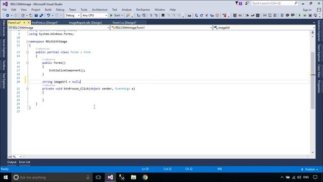Open the Output panel tab
This screenshot has height=182, width=323.
pyautogui.click(x=12, y=162)
